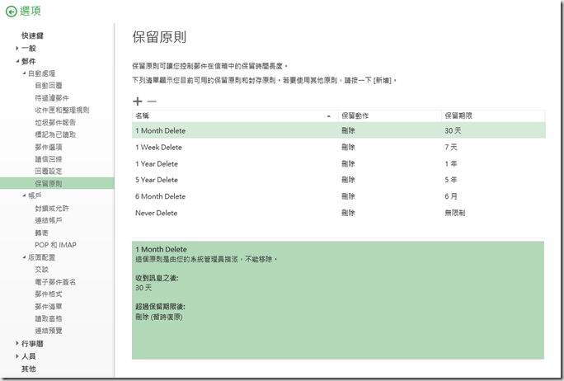Open POP 和 IMAP settings
Screen dimensions: 564x381
pyautogui.click(x=54, y=244)
